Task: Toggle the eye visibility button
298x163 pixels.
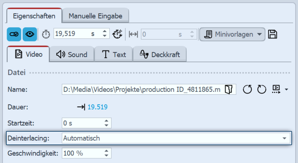Action: click(30, 34)
